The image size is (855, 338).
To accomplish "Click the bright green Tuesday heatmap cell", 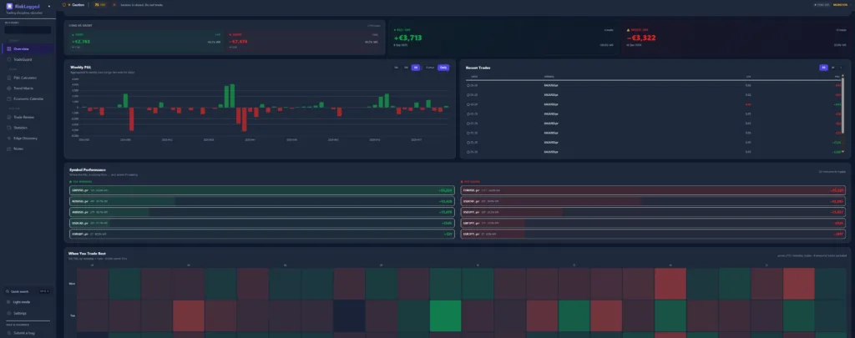I will pyautogui.click(x=446, y=315).
